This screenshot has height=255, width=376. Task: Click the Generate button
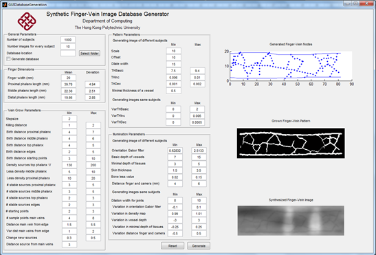tap(199, 246)
